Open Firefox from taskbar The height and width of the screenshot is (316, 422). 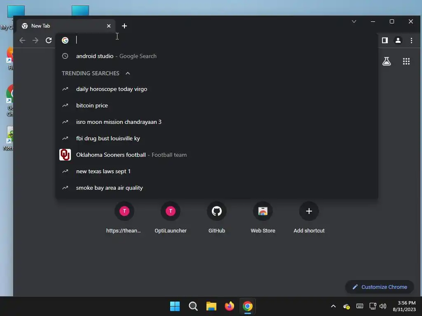pyautogui.click(x=229, y=306)
